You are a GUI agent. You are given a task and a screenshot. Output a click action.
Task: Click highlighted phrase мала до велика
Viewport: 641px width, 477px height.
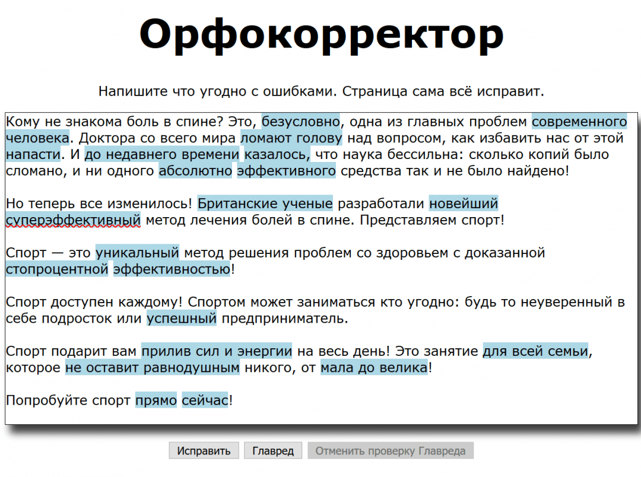click(x=374, y=368)
